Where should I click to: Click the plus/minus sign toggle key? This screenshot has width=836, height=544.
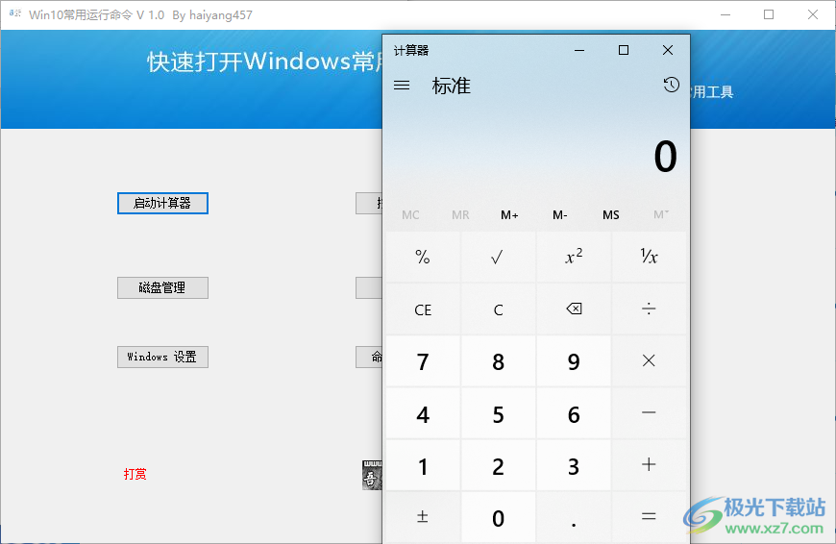coord(423,517)
